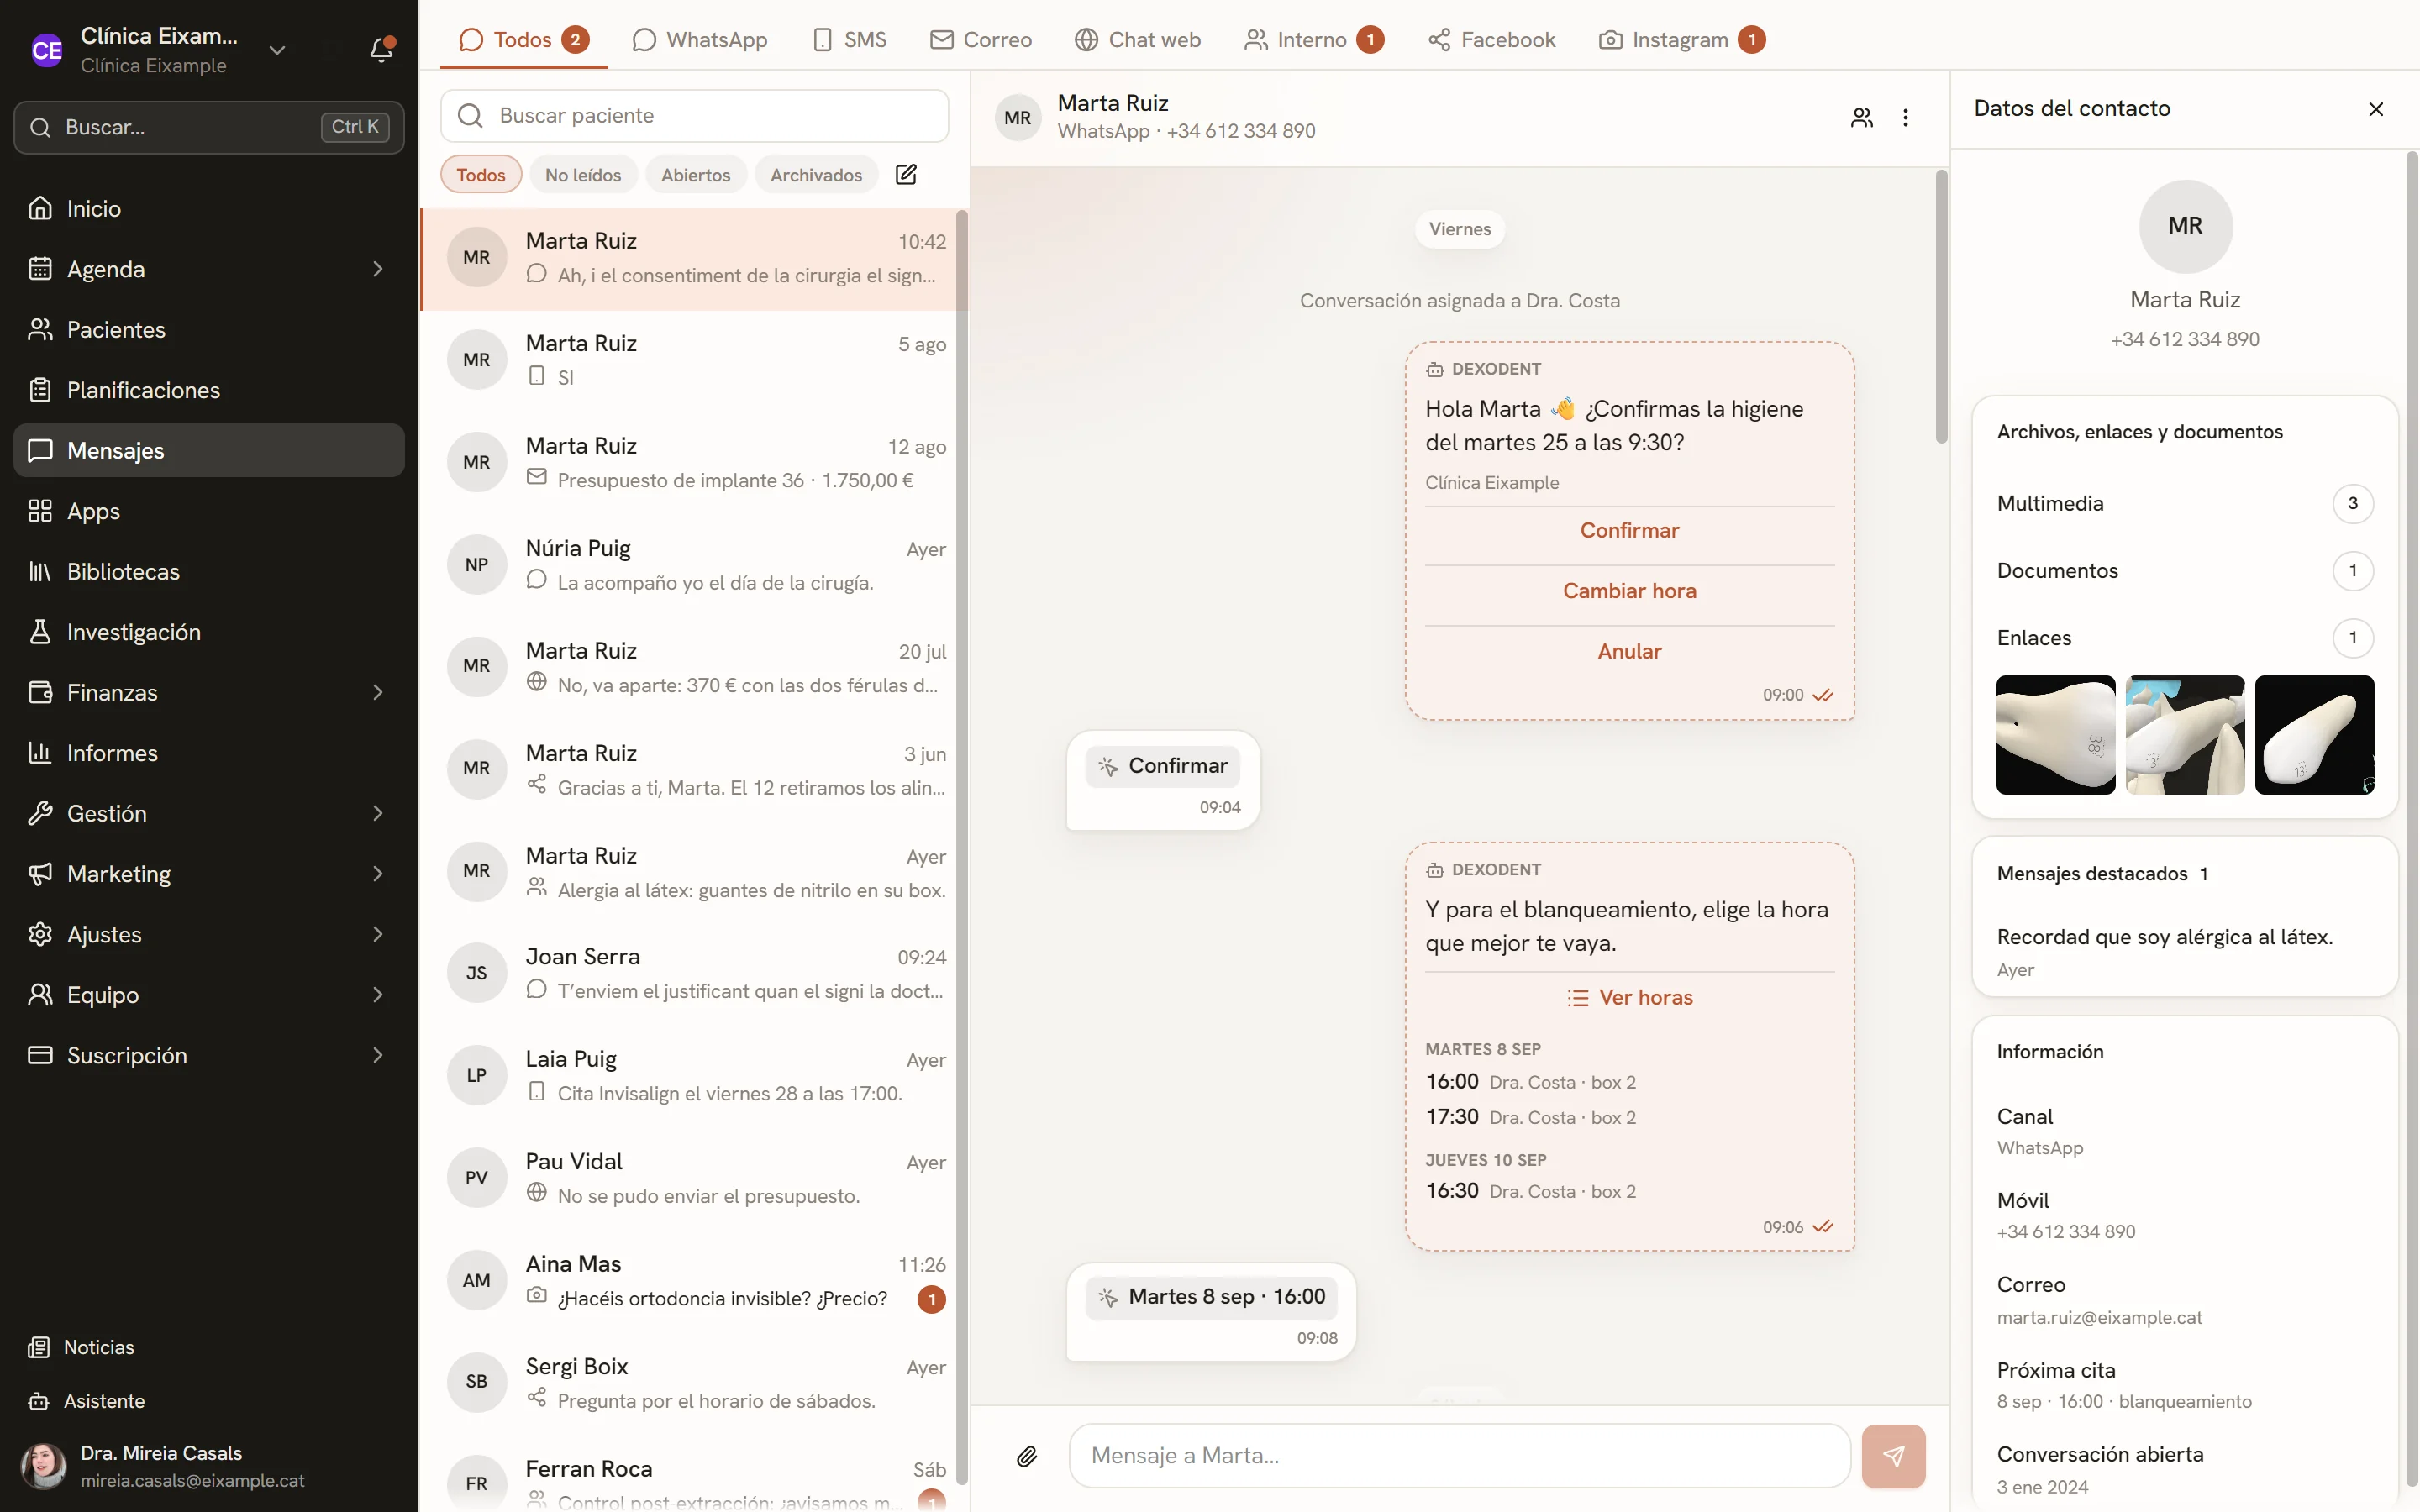Click the attach file paperclip icon
The height and width of the screenshot is (1512, 2420).
pos(1027,1456)
